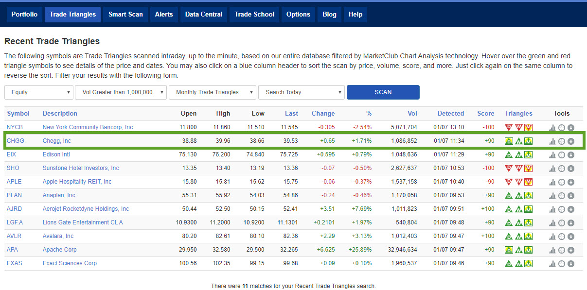
Task: Open the chart icon for Edison Intl
Action: point(552,155)
